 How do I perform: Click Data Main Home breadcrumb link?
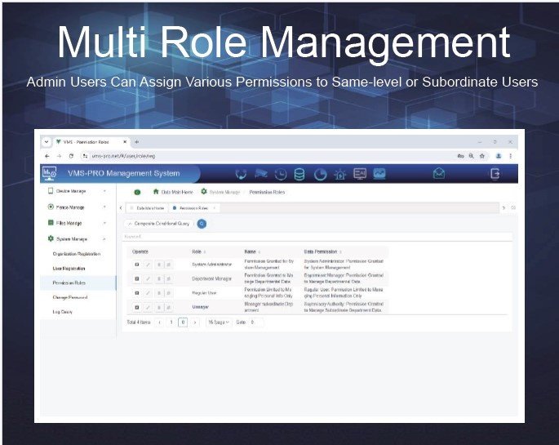click(175, 192)
